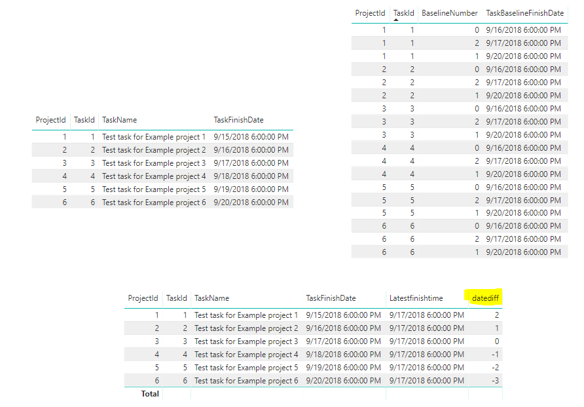Viewport: 584px width, 407px height.
Task: Select the datediff value 0
Action: point(496,341)
